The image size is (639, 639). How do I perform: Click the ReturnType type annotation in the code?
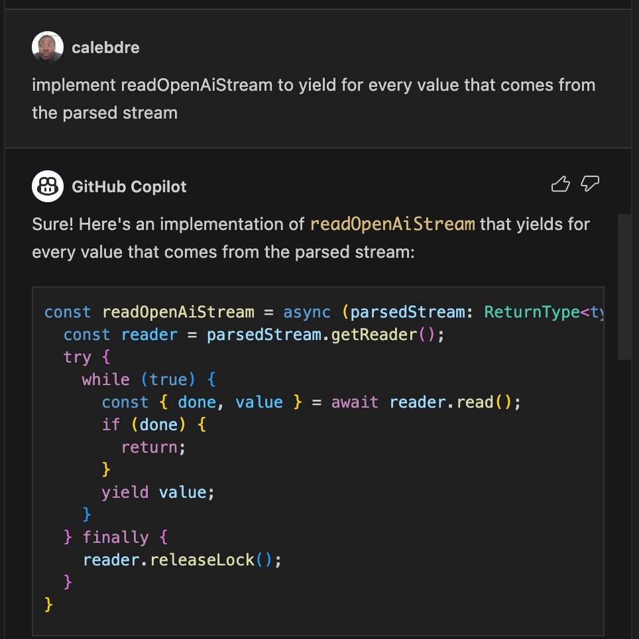click(x=532, y=312)
